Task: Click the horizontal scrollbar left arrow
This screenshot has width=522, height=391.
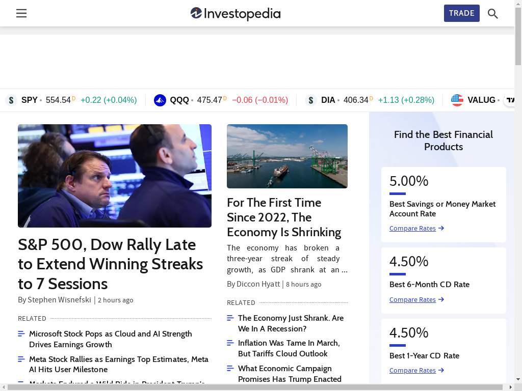Action: tap(4, 387)
